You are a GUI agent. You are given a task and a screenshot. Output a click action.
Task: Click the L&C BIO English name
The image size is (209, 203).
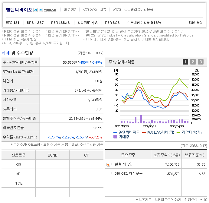tap(70, 9)
